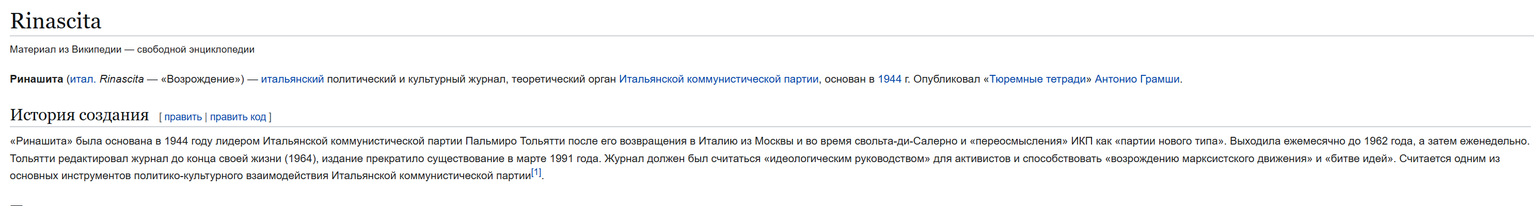Click the bold word Ринашита
The image size is (1534, 206).
pyautogui.click(x=36, y=79)
